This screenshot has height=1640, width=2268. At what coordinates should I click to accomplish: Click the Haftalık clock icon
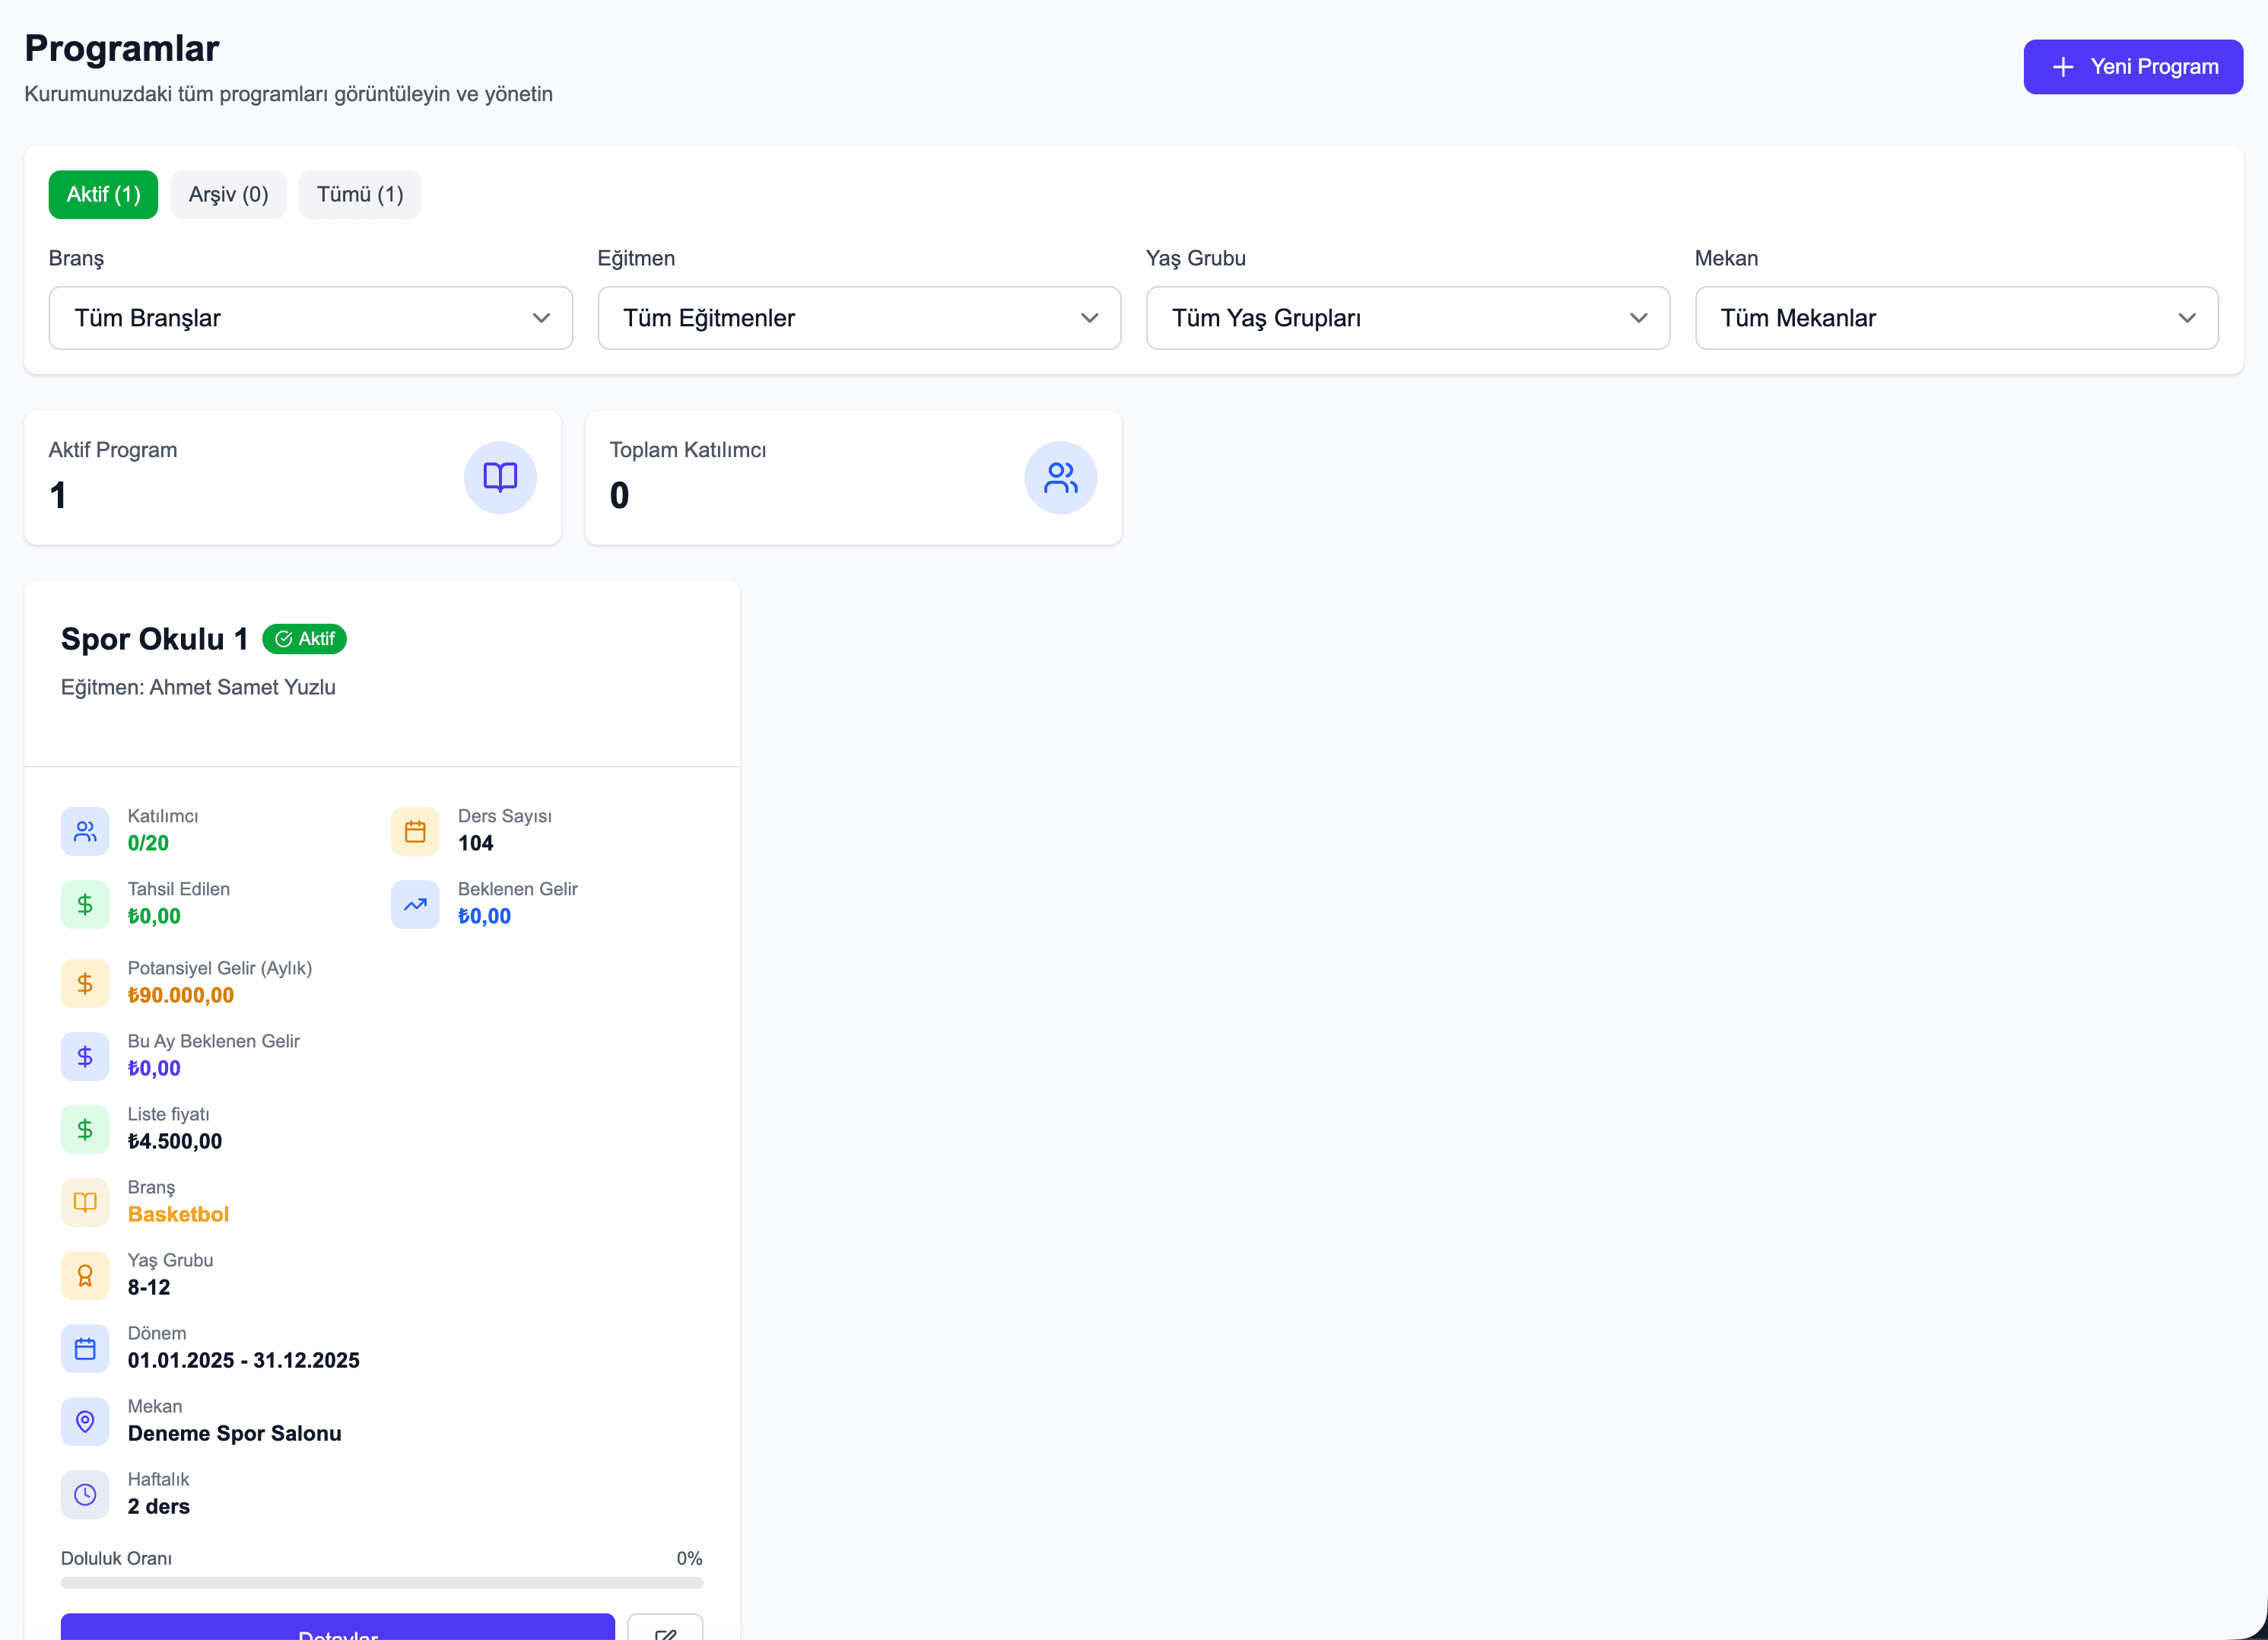[85, 1494]
